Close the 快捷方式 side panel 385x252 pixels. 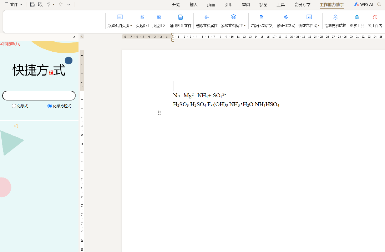point(74,37)
